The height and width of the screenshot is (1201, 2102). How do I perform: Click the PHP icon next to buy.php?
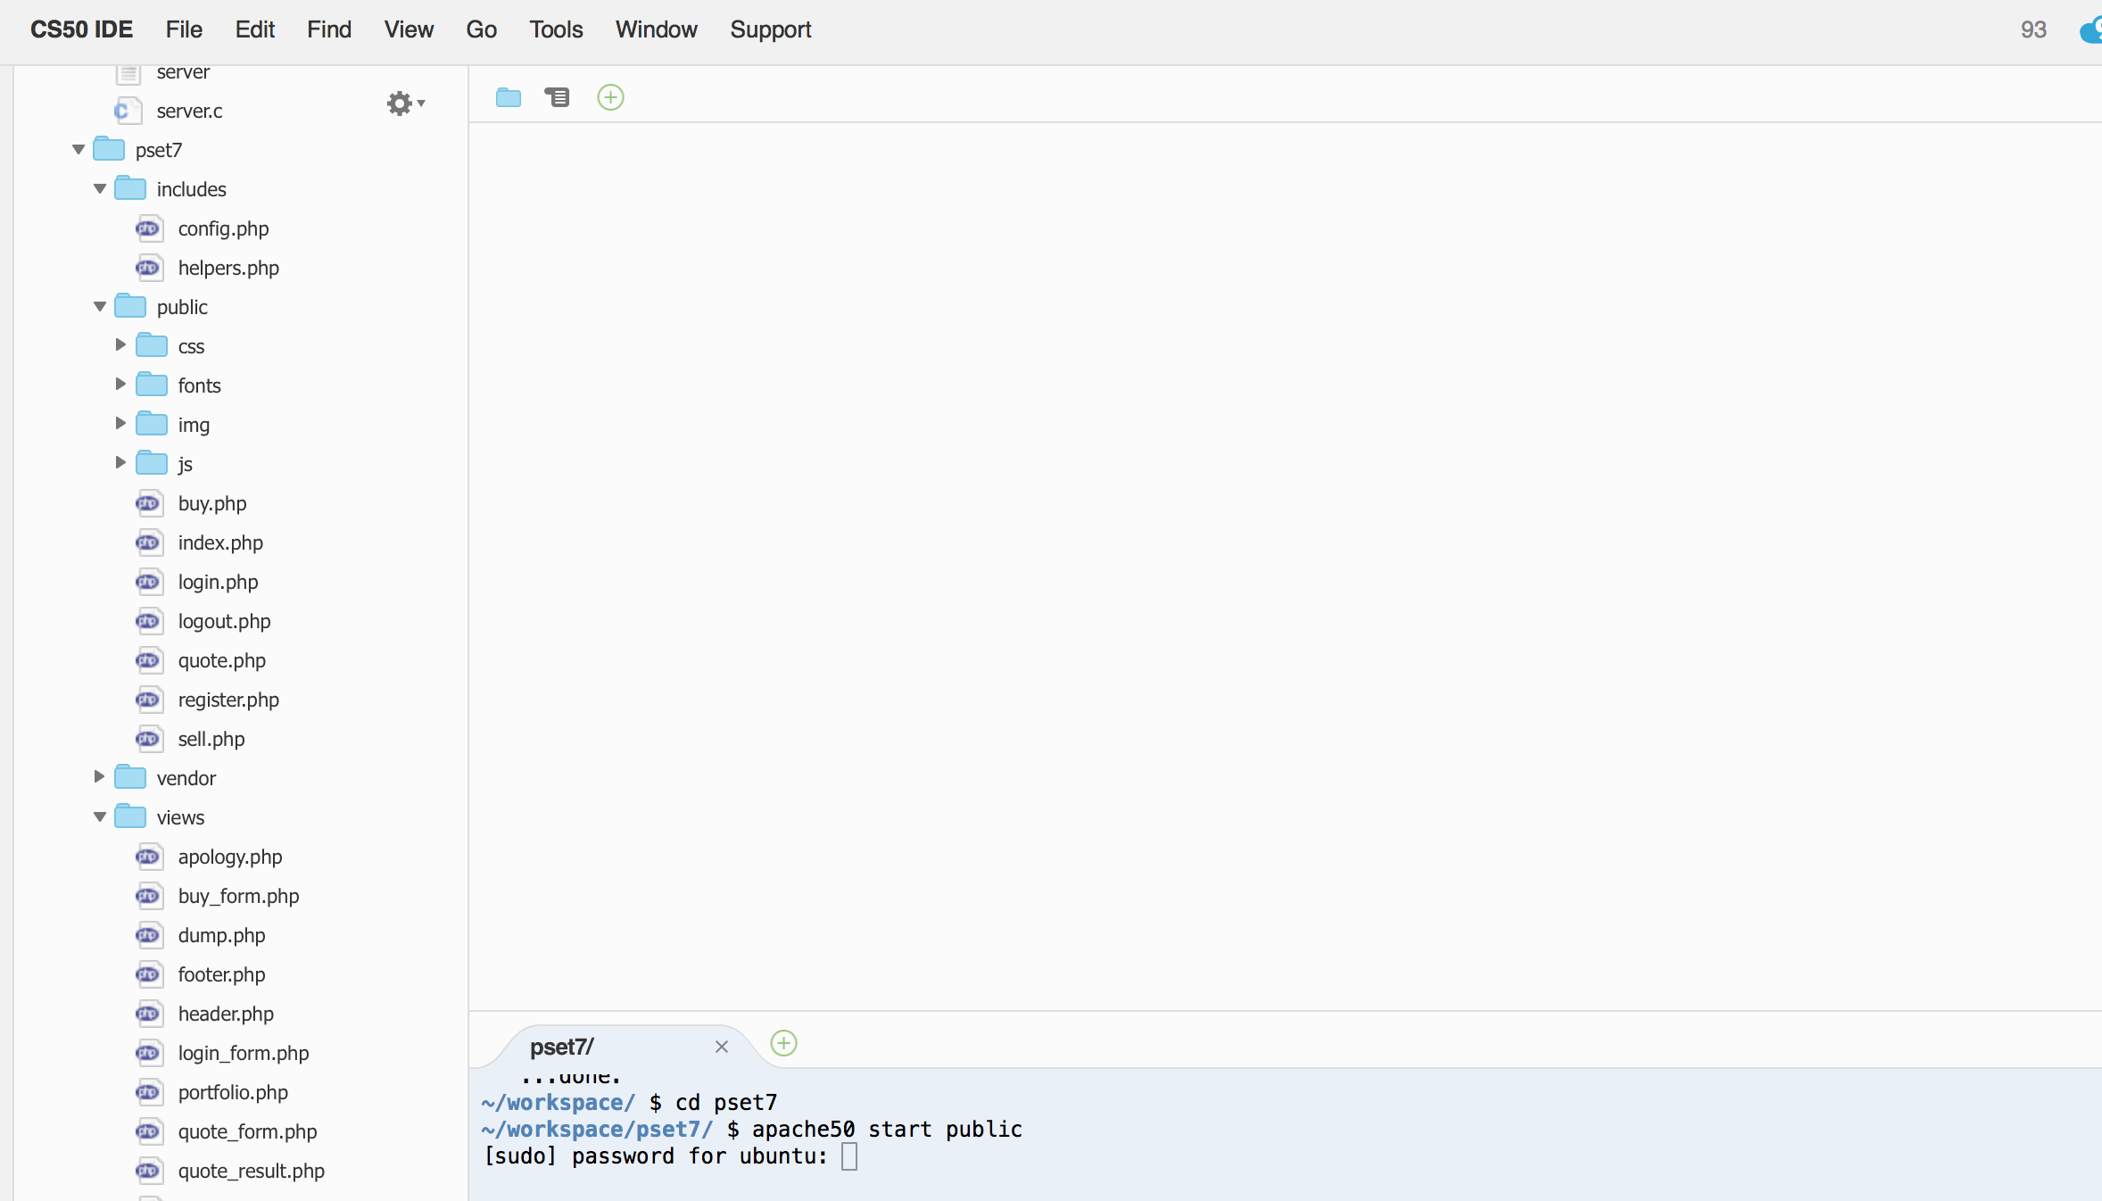[147, 502]
